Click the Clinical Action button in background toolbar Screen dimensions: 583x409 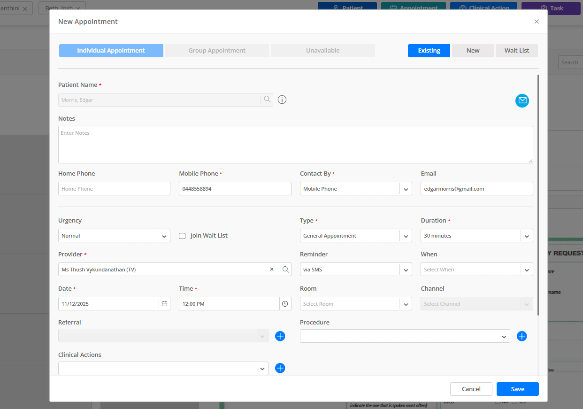pos(483,7)
